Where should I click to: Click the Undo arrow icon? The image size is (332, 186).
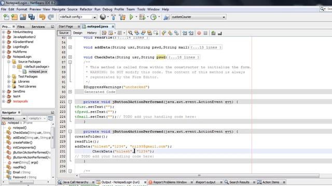(42, 17)
